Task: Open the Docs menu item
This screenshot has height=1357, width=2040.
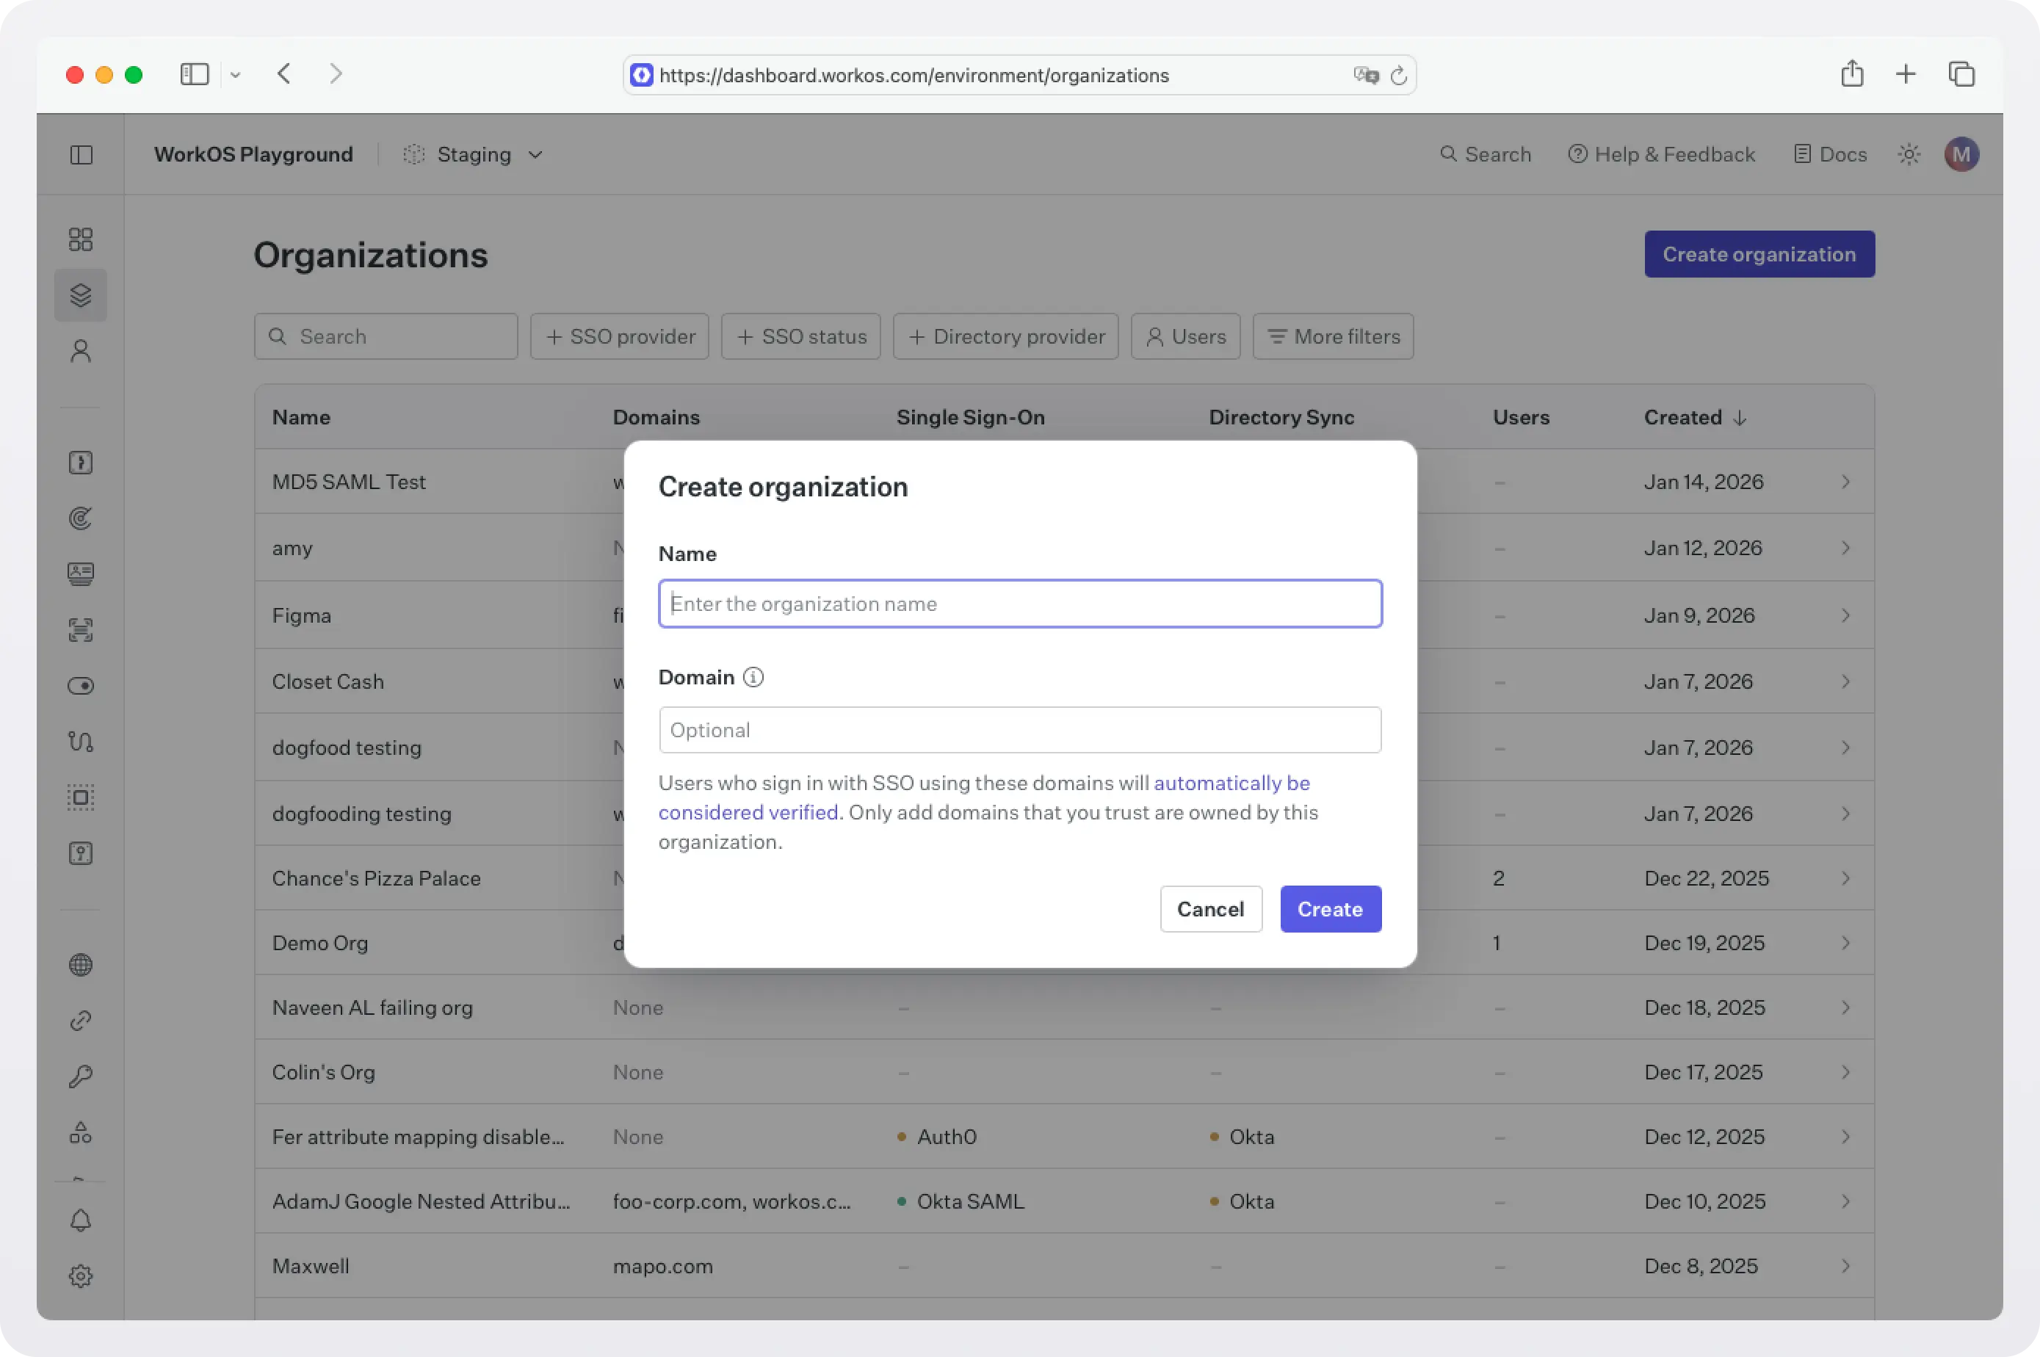Action: click(1830, 154)
